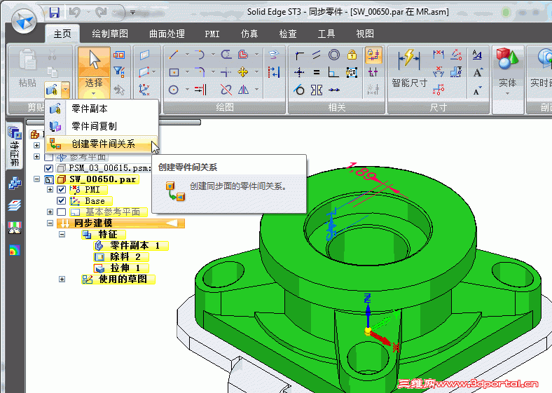This screenshot has height=393, width=552.
Task: Choose 创建零件间关系 menu entry
Action: [x=102, y=144]
